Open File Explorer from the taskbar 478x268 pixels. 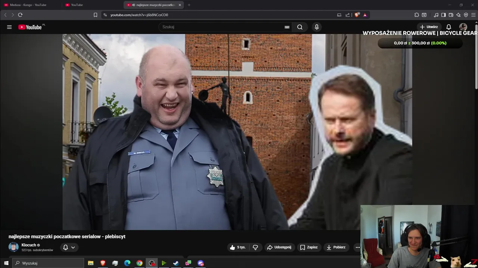pos(91,263)
